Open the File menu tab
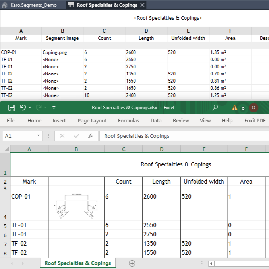269x269 pixels. click(x=10, y=121)
